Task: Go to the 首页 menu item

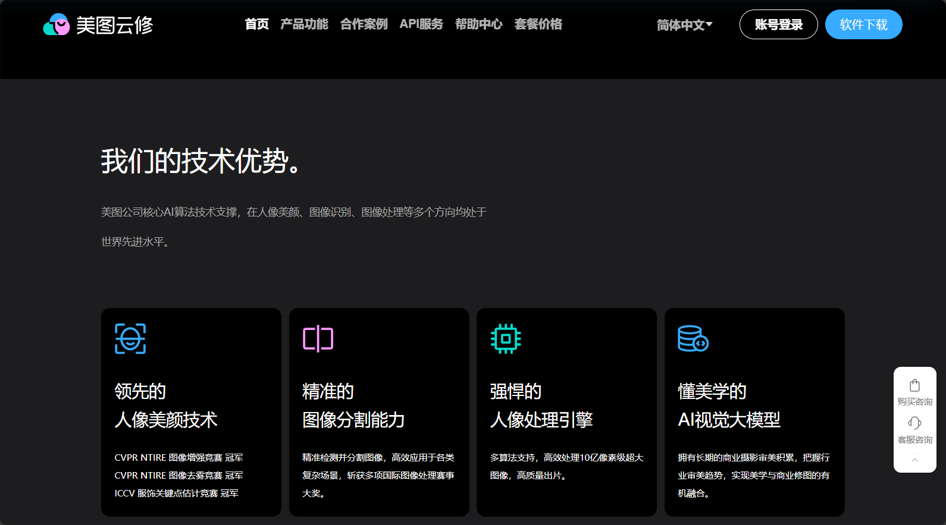Action: (x=256, y=24)
